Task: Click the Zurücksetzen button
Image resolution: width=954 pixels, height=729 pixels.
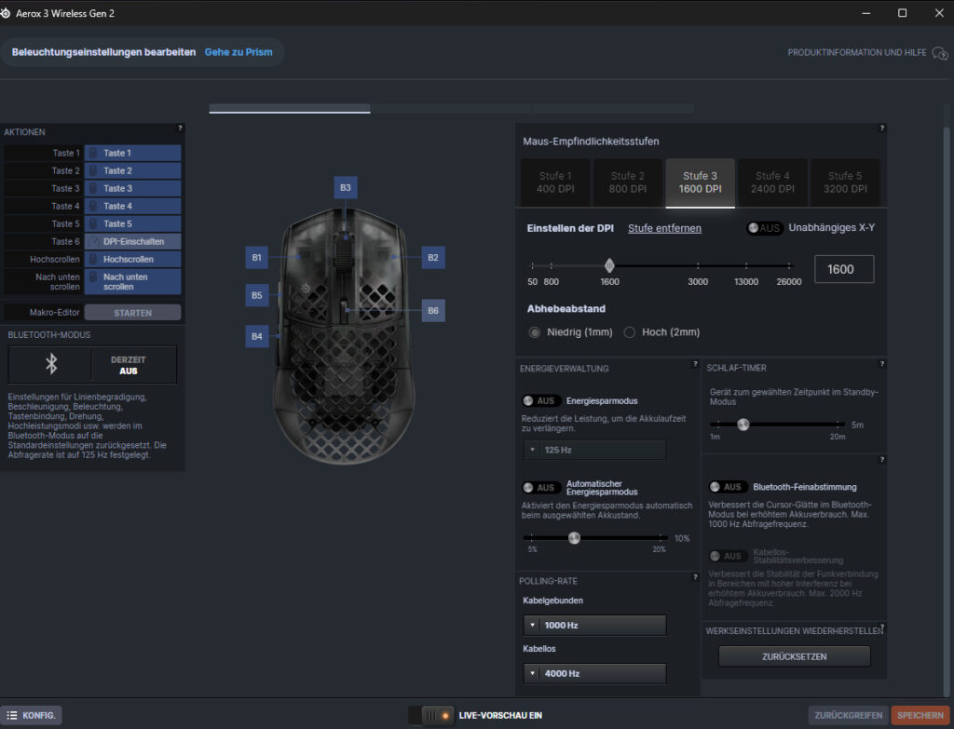Action: click(794, 656)
